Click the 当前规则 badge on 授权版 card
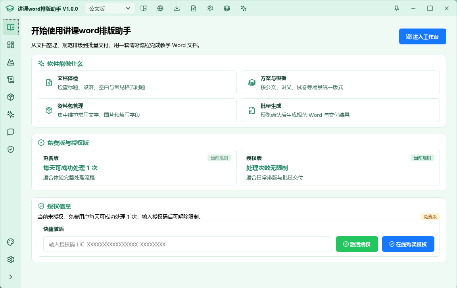 [422, 158]
